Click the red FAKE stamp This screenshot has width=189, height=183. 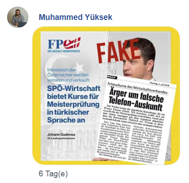pyautogui.click(x=118, y=50)
